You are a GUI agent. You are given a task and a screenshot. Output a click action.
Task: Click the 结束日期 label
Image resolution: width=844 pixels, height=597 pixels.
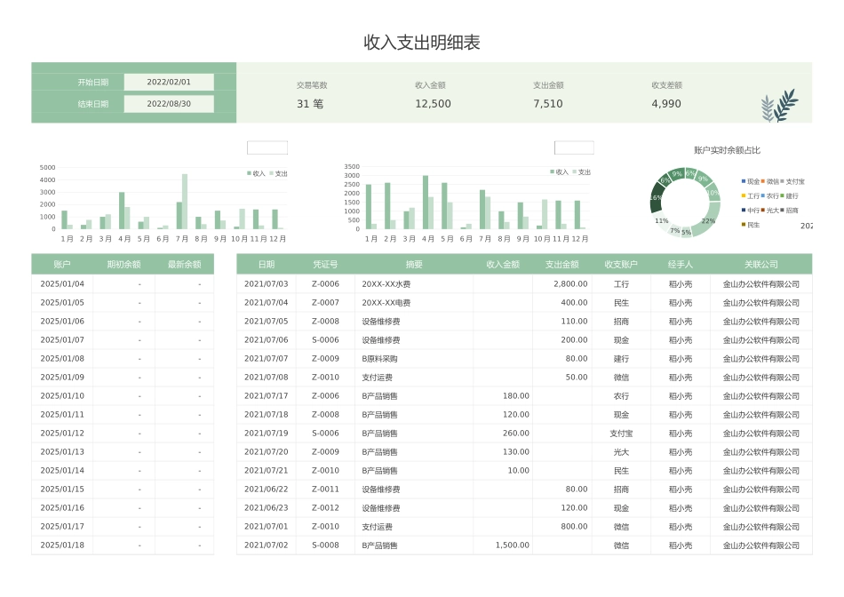pyautogui.click(x=92, y=104)
